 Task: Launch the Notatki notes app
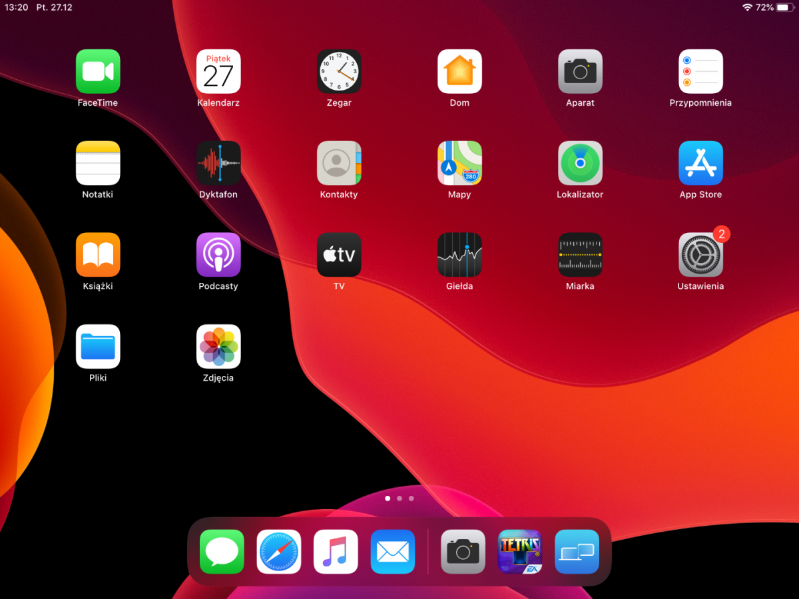(x=98, y=163)
